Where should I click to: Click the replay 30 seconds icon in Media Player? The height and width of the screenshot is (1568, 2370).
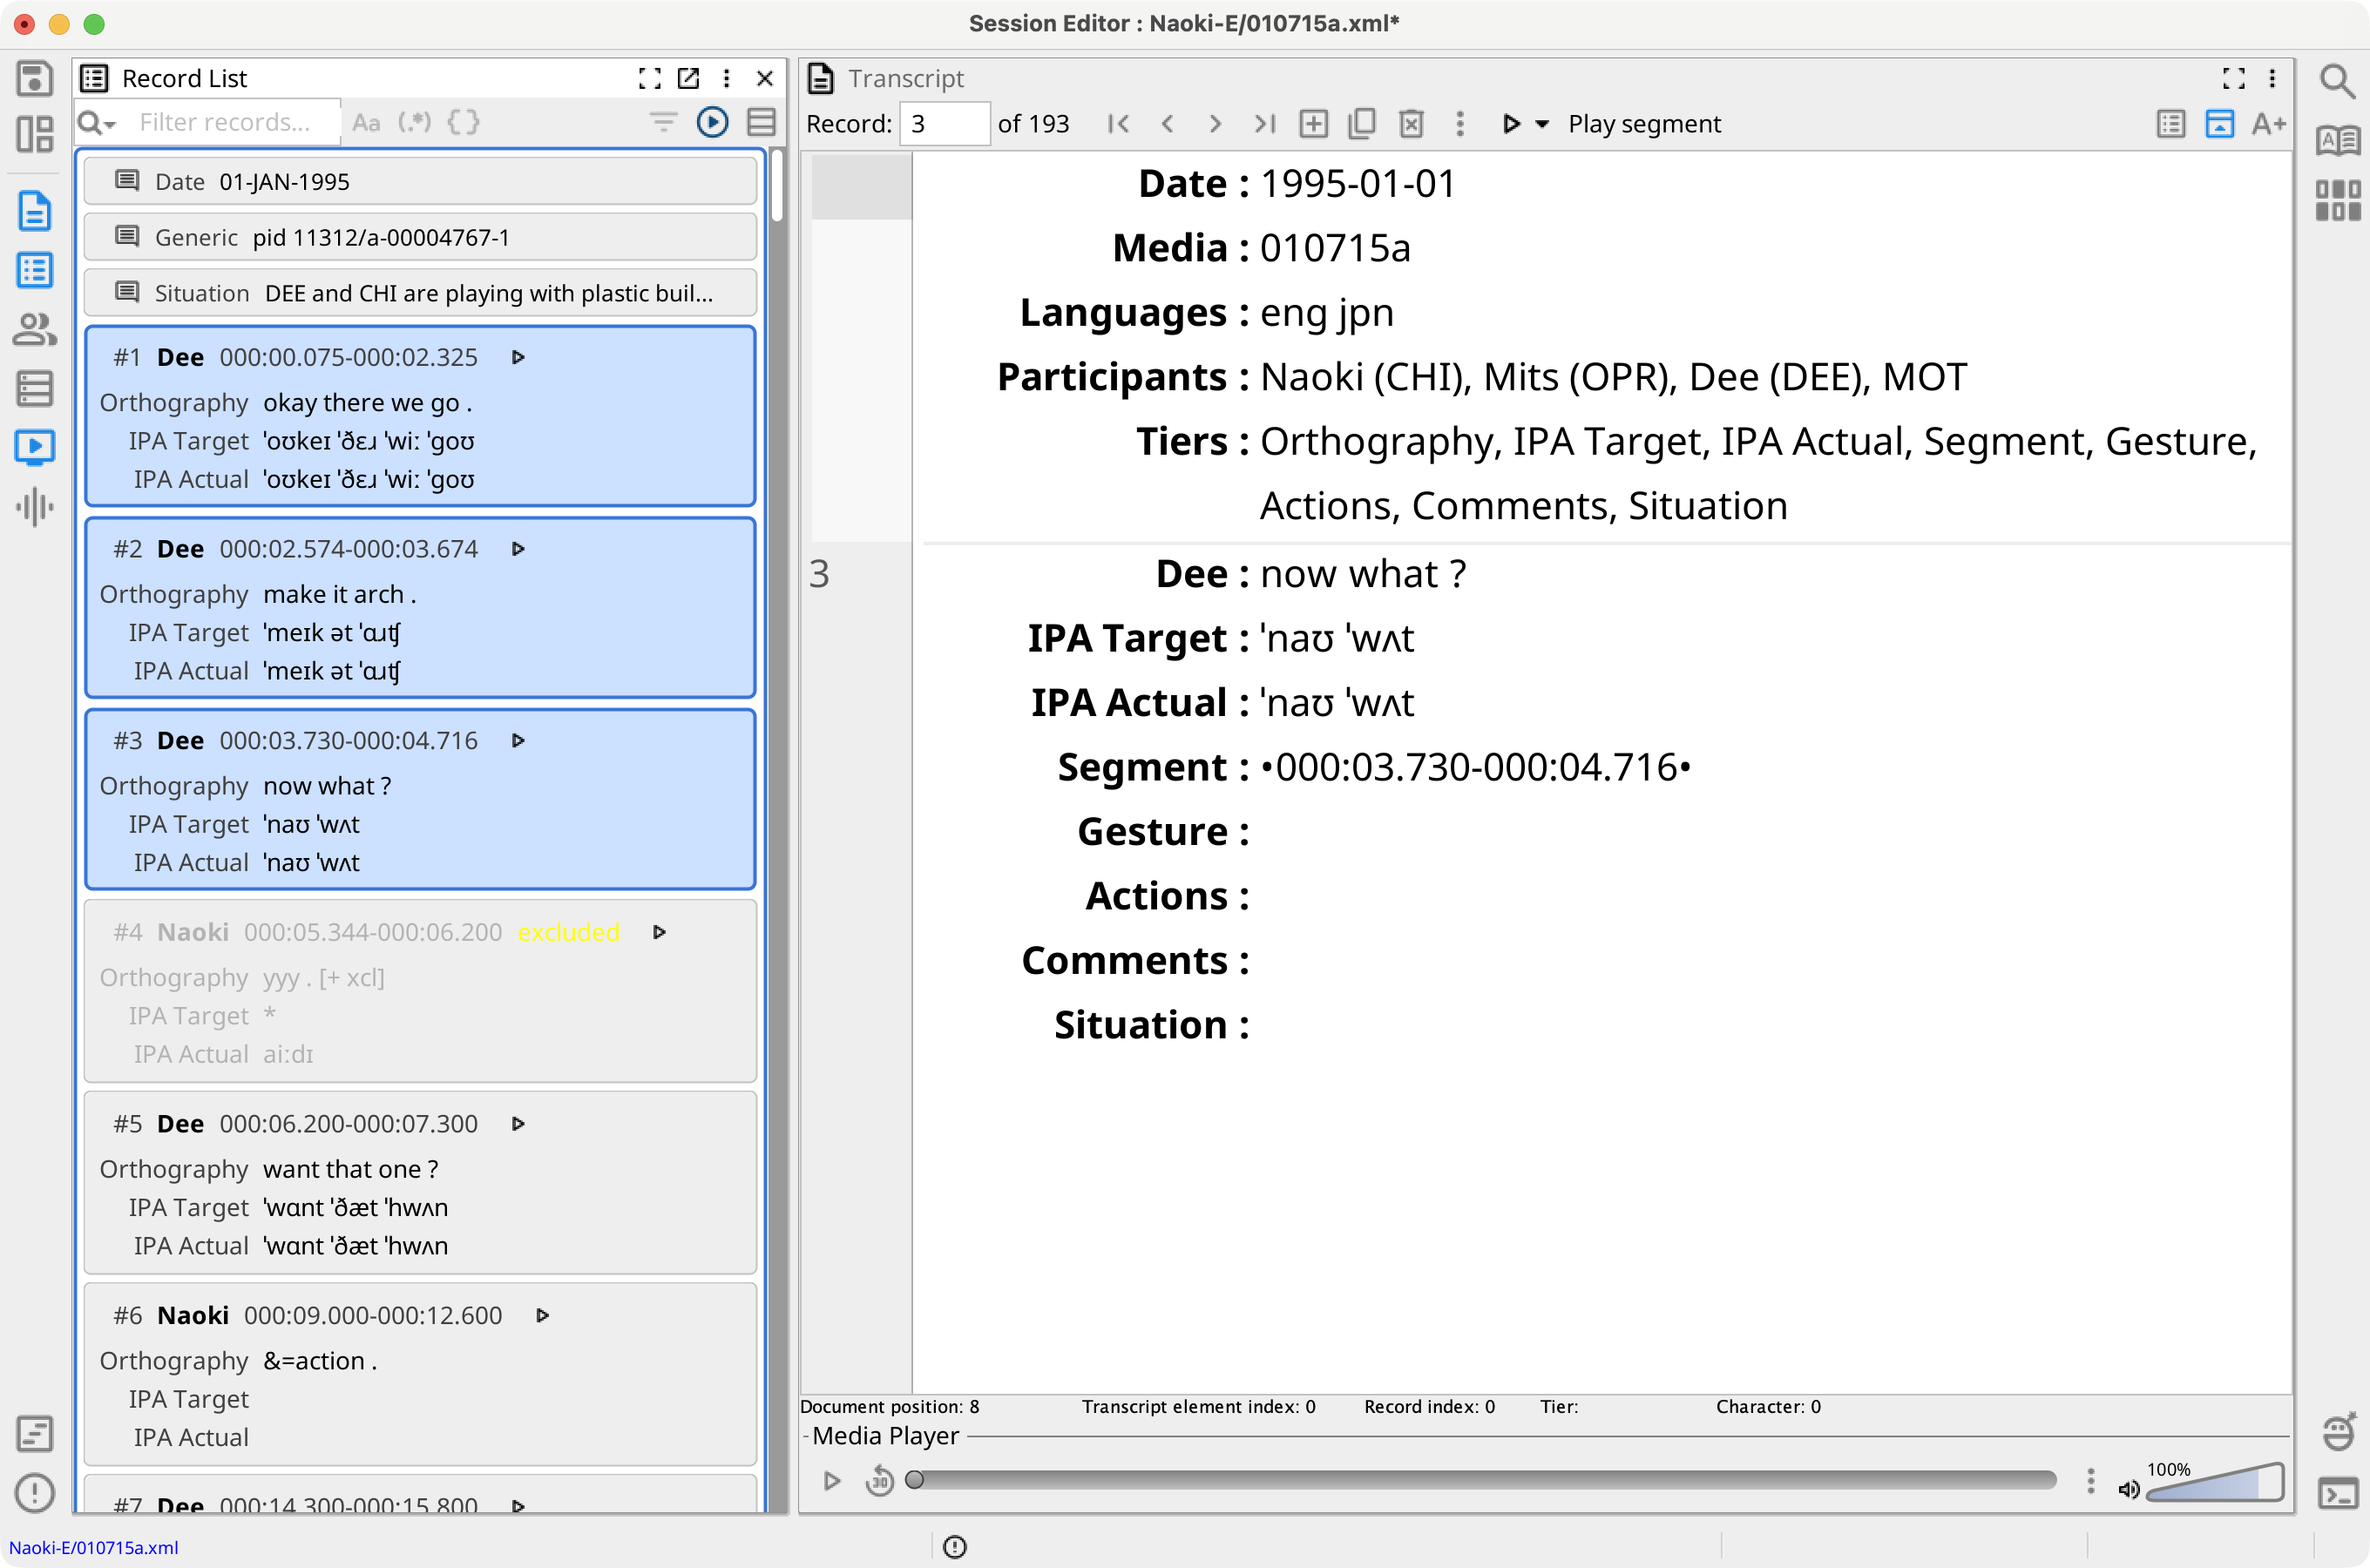tap(880, 1480)
